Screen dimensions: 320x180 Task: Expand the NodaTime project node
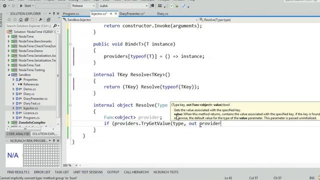tap(9, 36)
